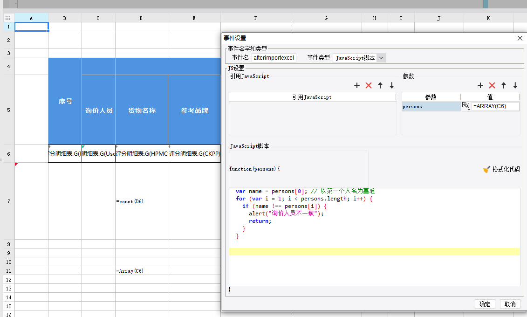The width and height of the screenshot is (527, 317).
Task: Delete the selected referenced JavaScript entry
Action: tap(369, 86)
